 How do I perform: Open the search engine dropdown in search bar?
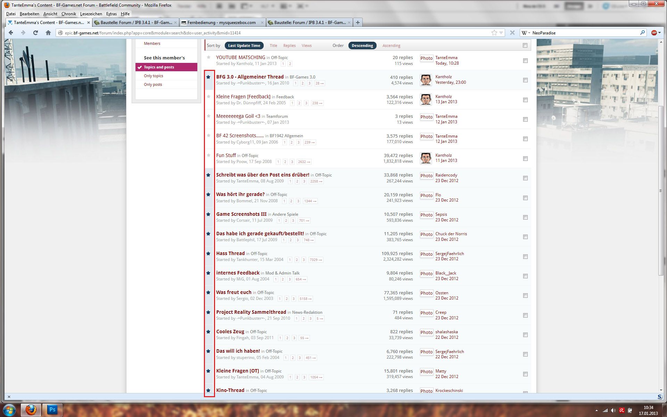pos(526,33)
